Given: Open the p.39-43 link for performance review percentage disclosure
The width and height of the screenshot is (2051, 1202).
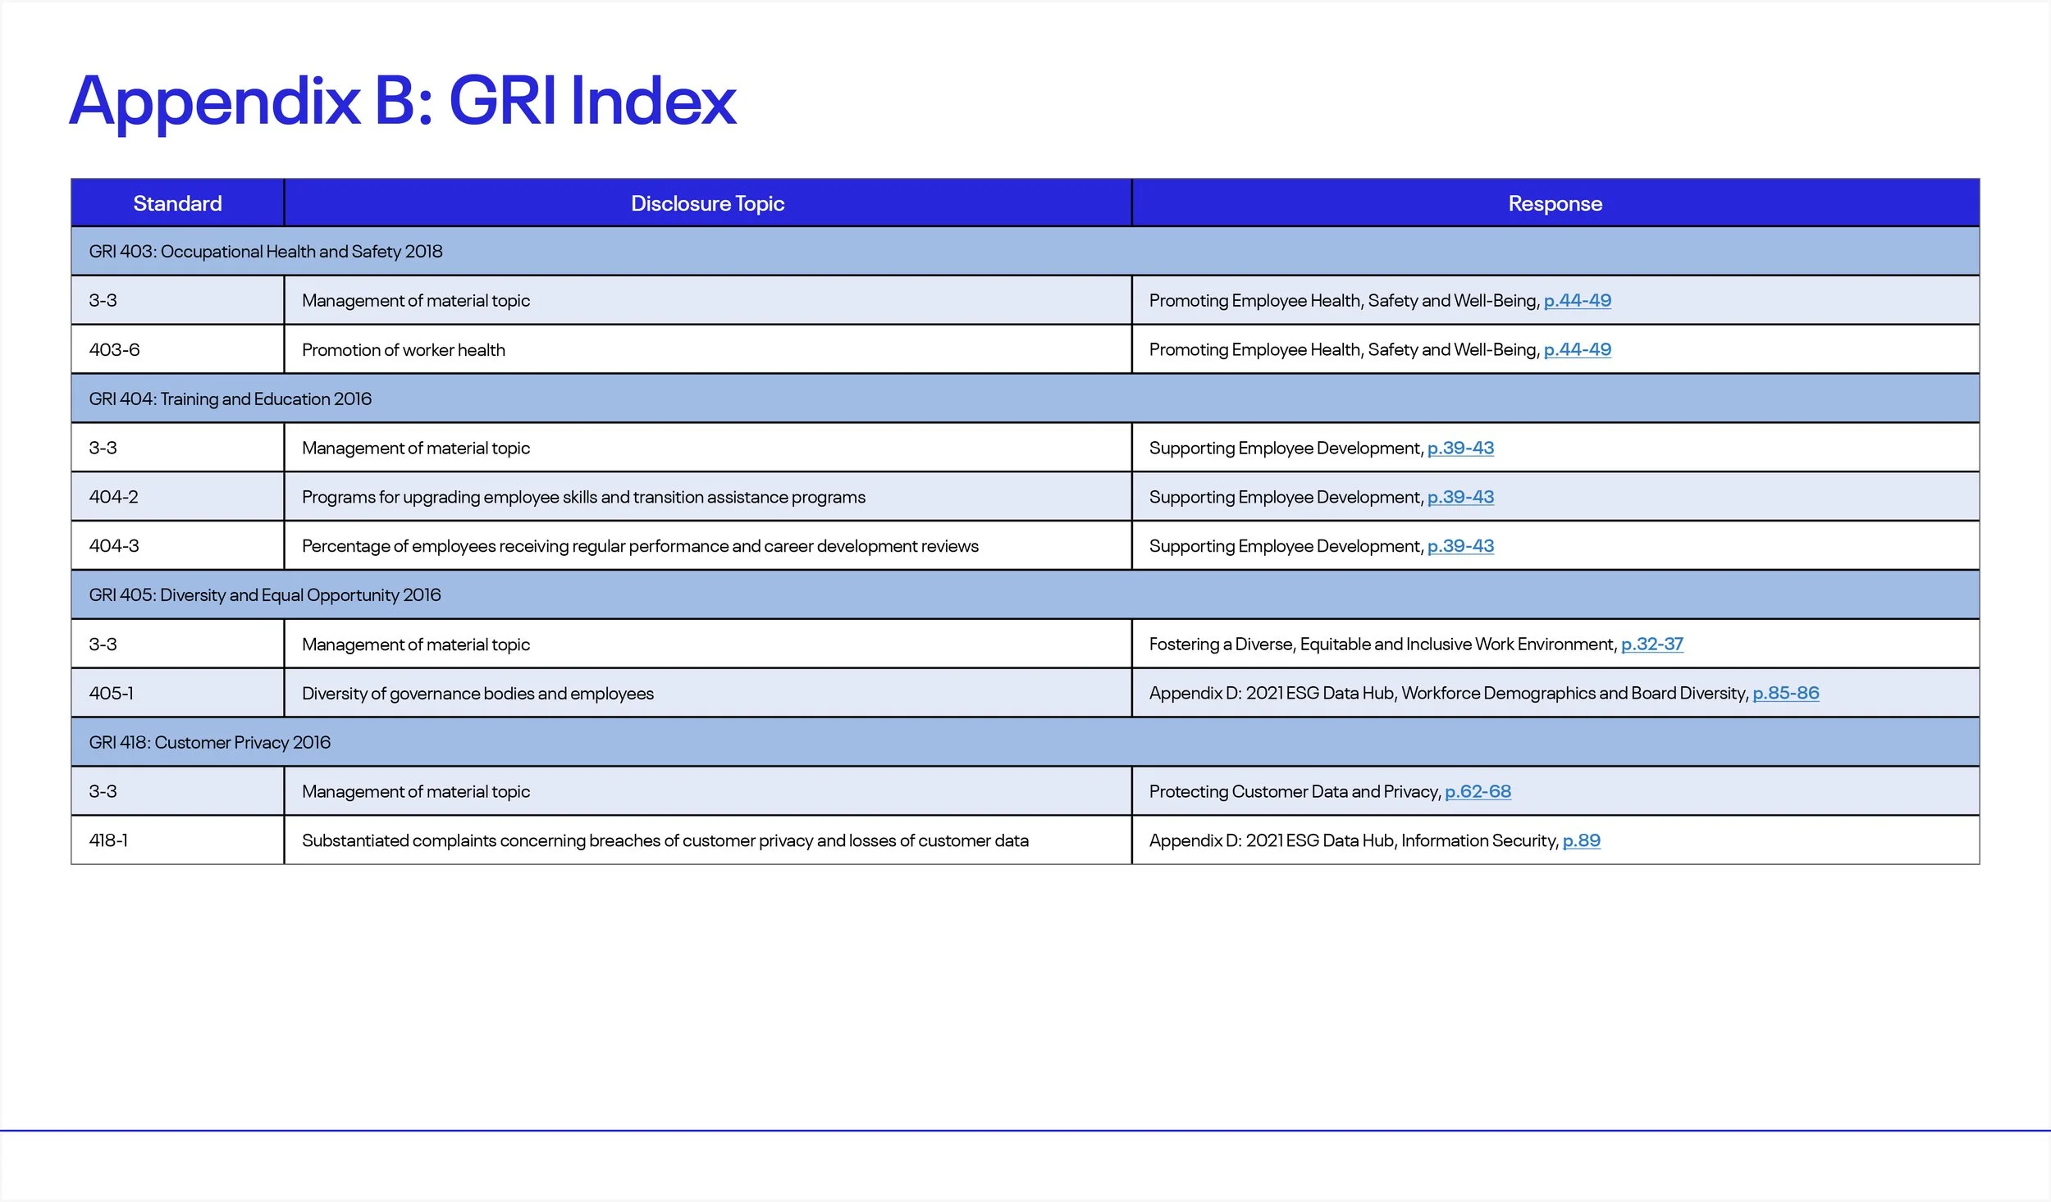Looking at the screenshot, I should (x=1460, y=545).
